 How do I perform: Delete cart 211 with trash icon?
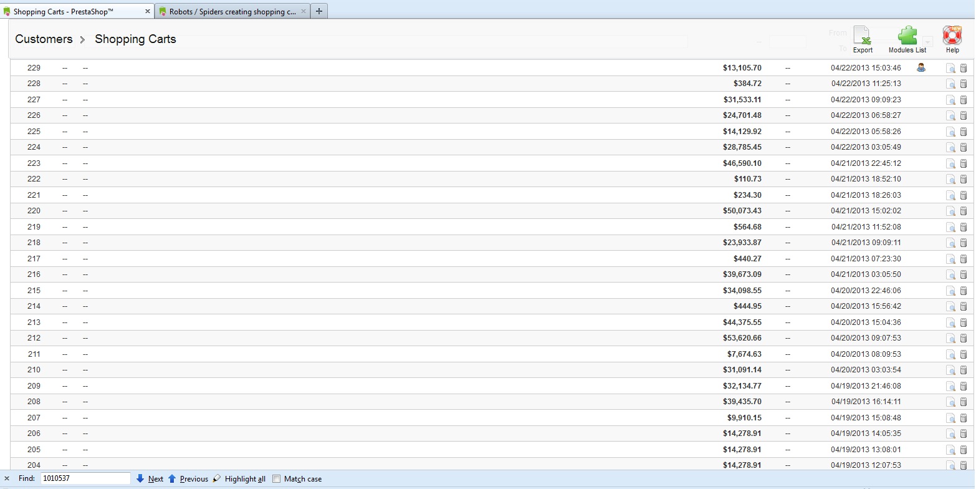tap(964, 354)
